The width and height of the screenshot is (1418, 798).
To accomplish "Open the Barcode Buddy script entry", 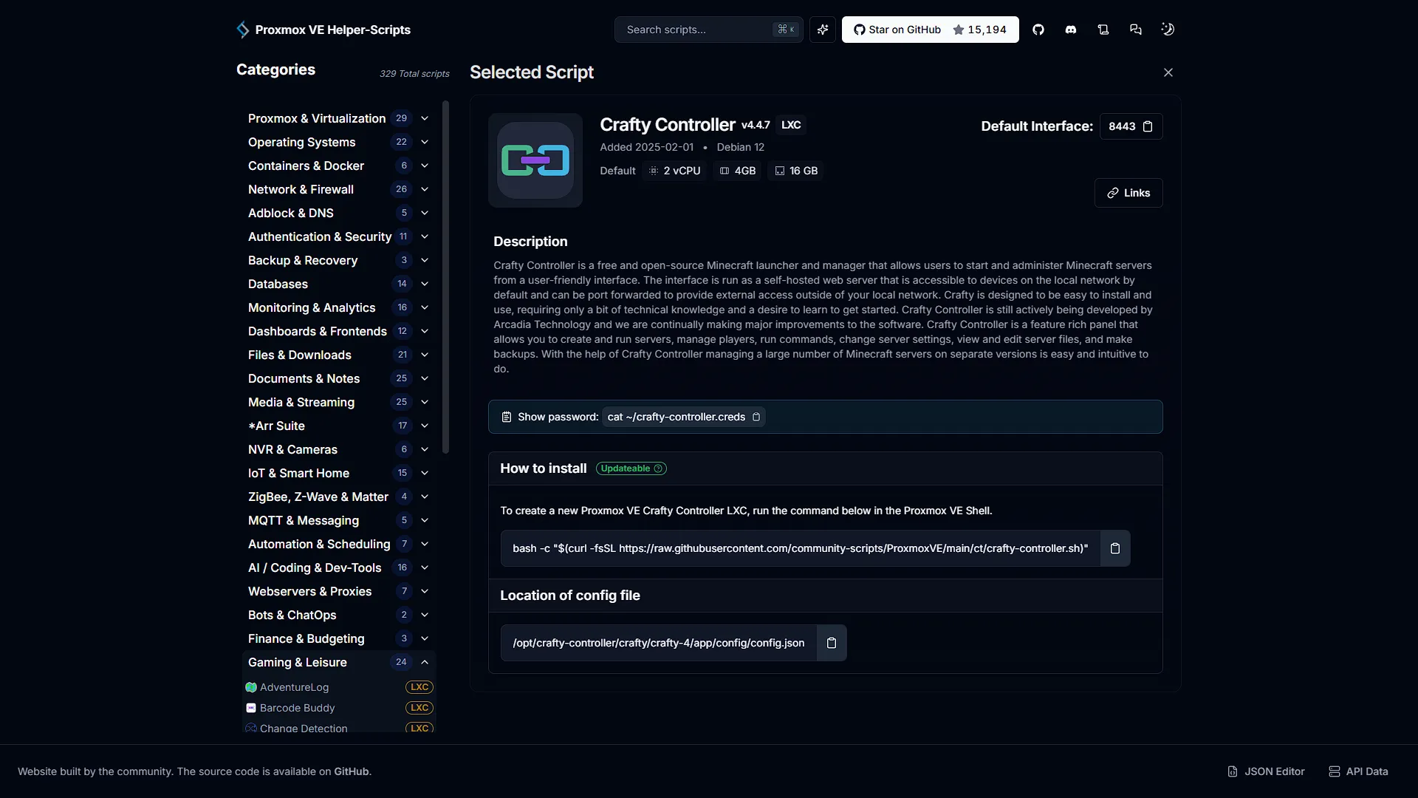I will coord(340,708).
